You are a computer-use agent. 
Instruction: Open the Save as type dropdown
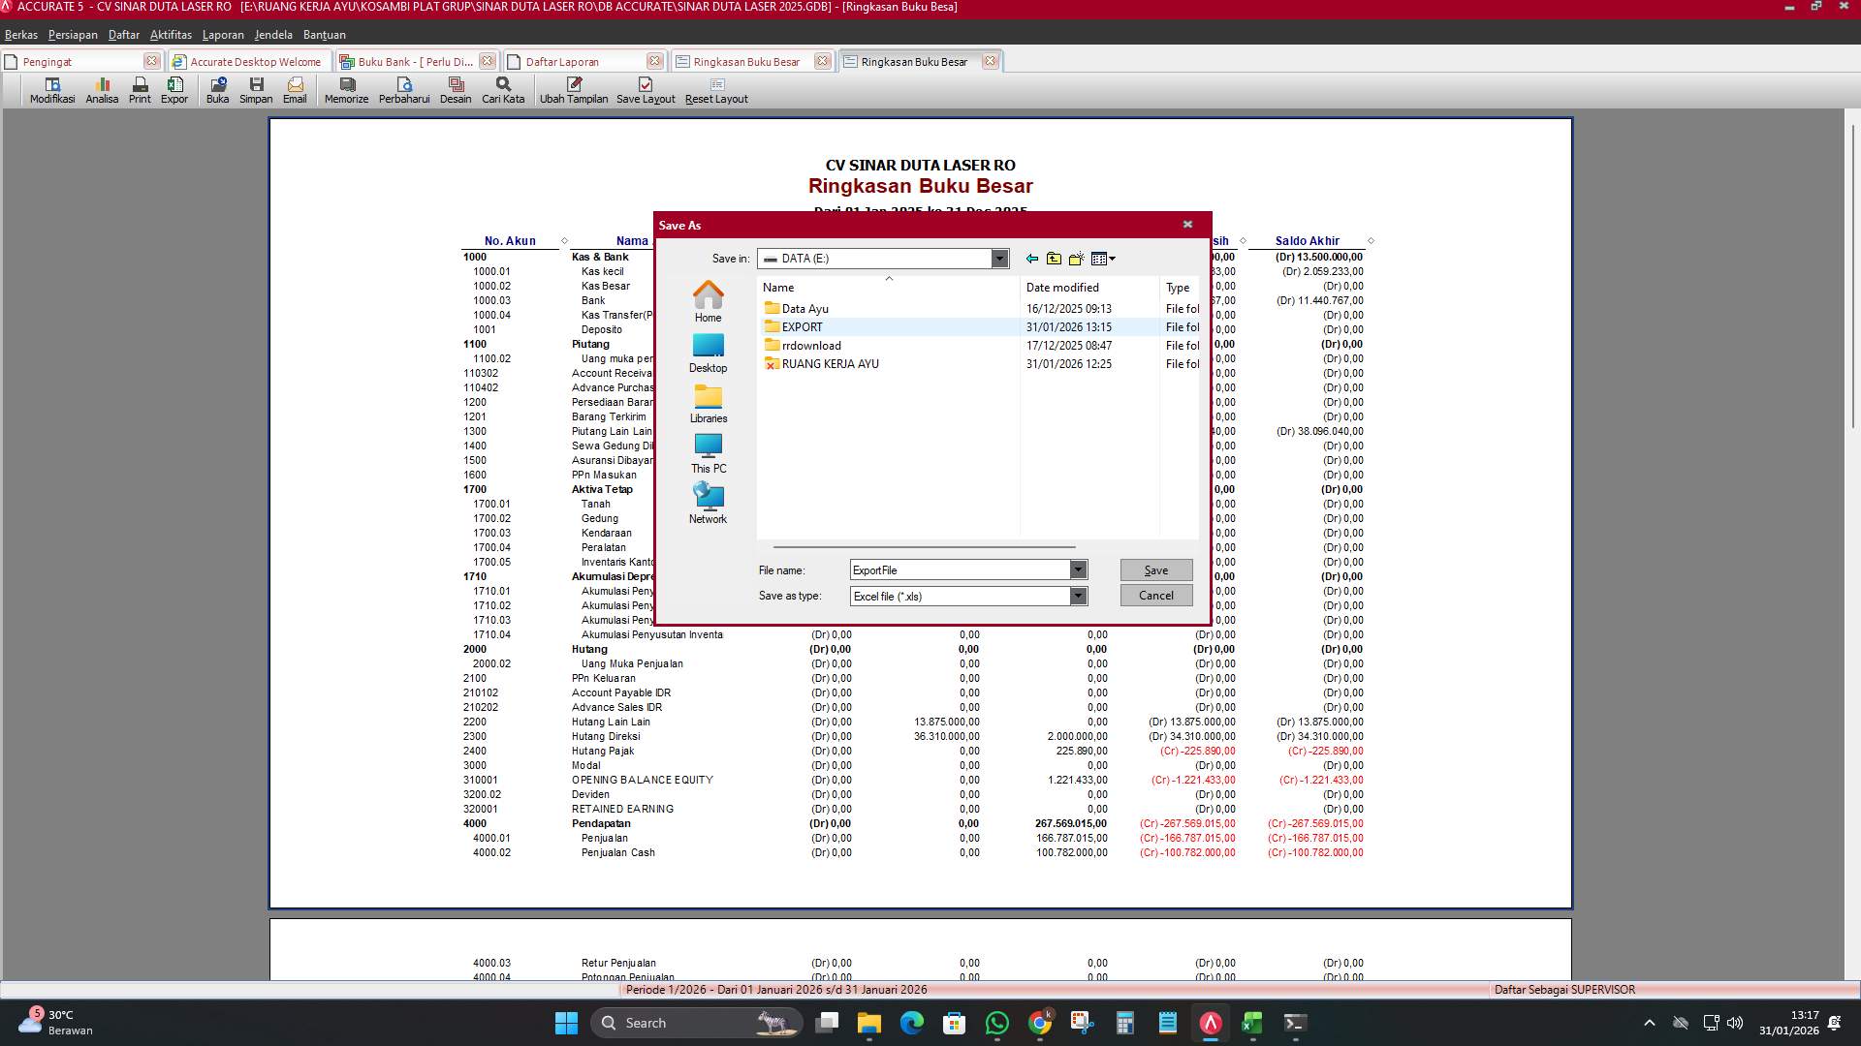[1078, 596]
